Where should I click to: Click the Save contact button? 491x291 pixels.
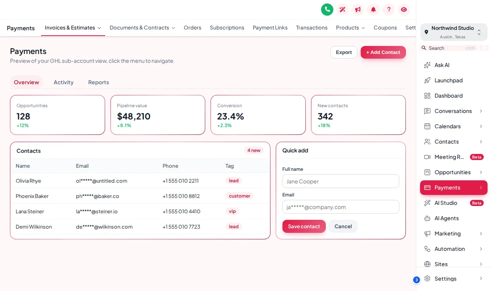click(304, 226)
